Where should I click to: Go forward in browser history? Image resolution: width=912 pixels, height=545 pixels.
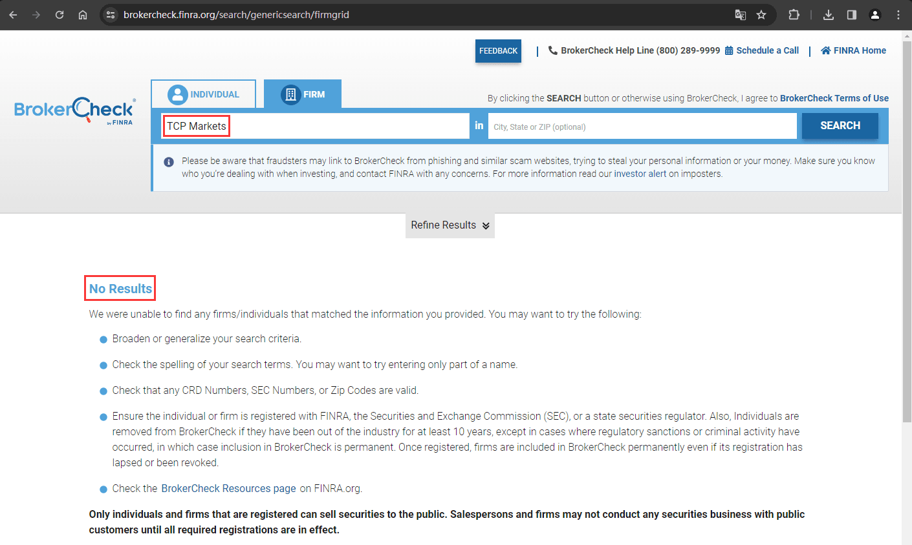point(36,15)
